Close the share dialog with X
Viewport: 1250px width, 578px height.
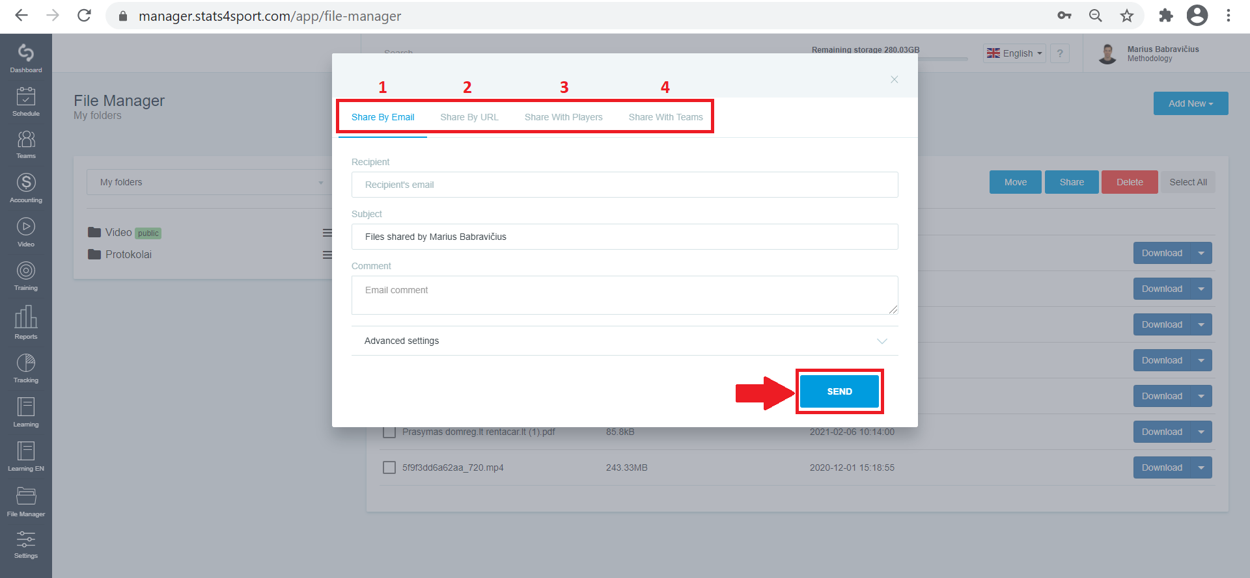(895, 79)
